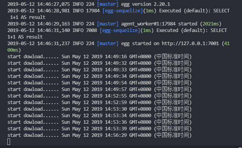
Task: Click the start dowload line at 14:49:57
Action: (100, 89)
